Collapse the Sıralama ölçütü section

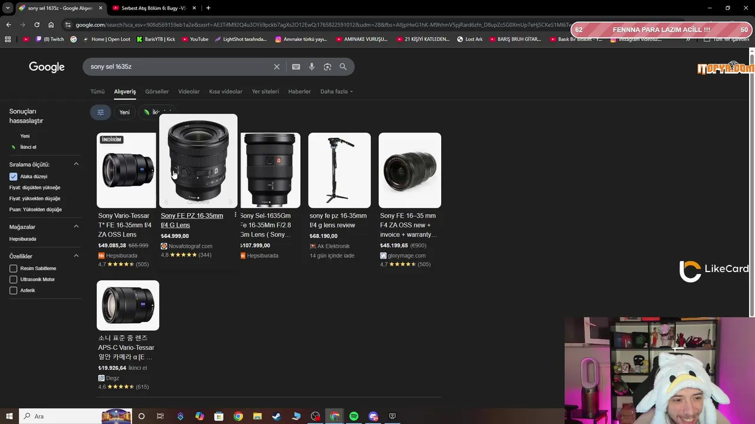(76, 164)
